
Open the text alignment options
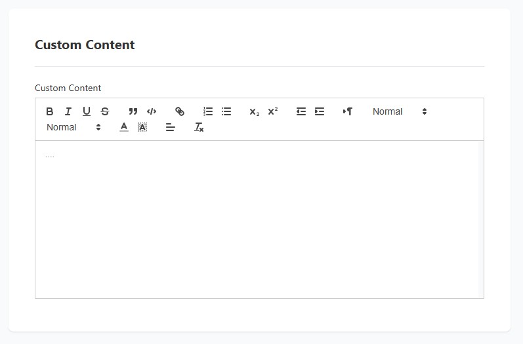coord(171,127)
